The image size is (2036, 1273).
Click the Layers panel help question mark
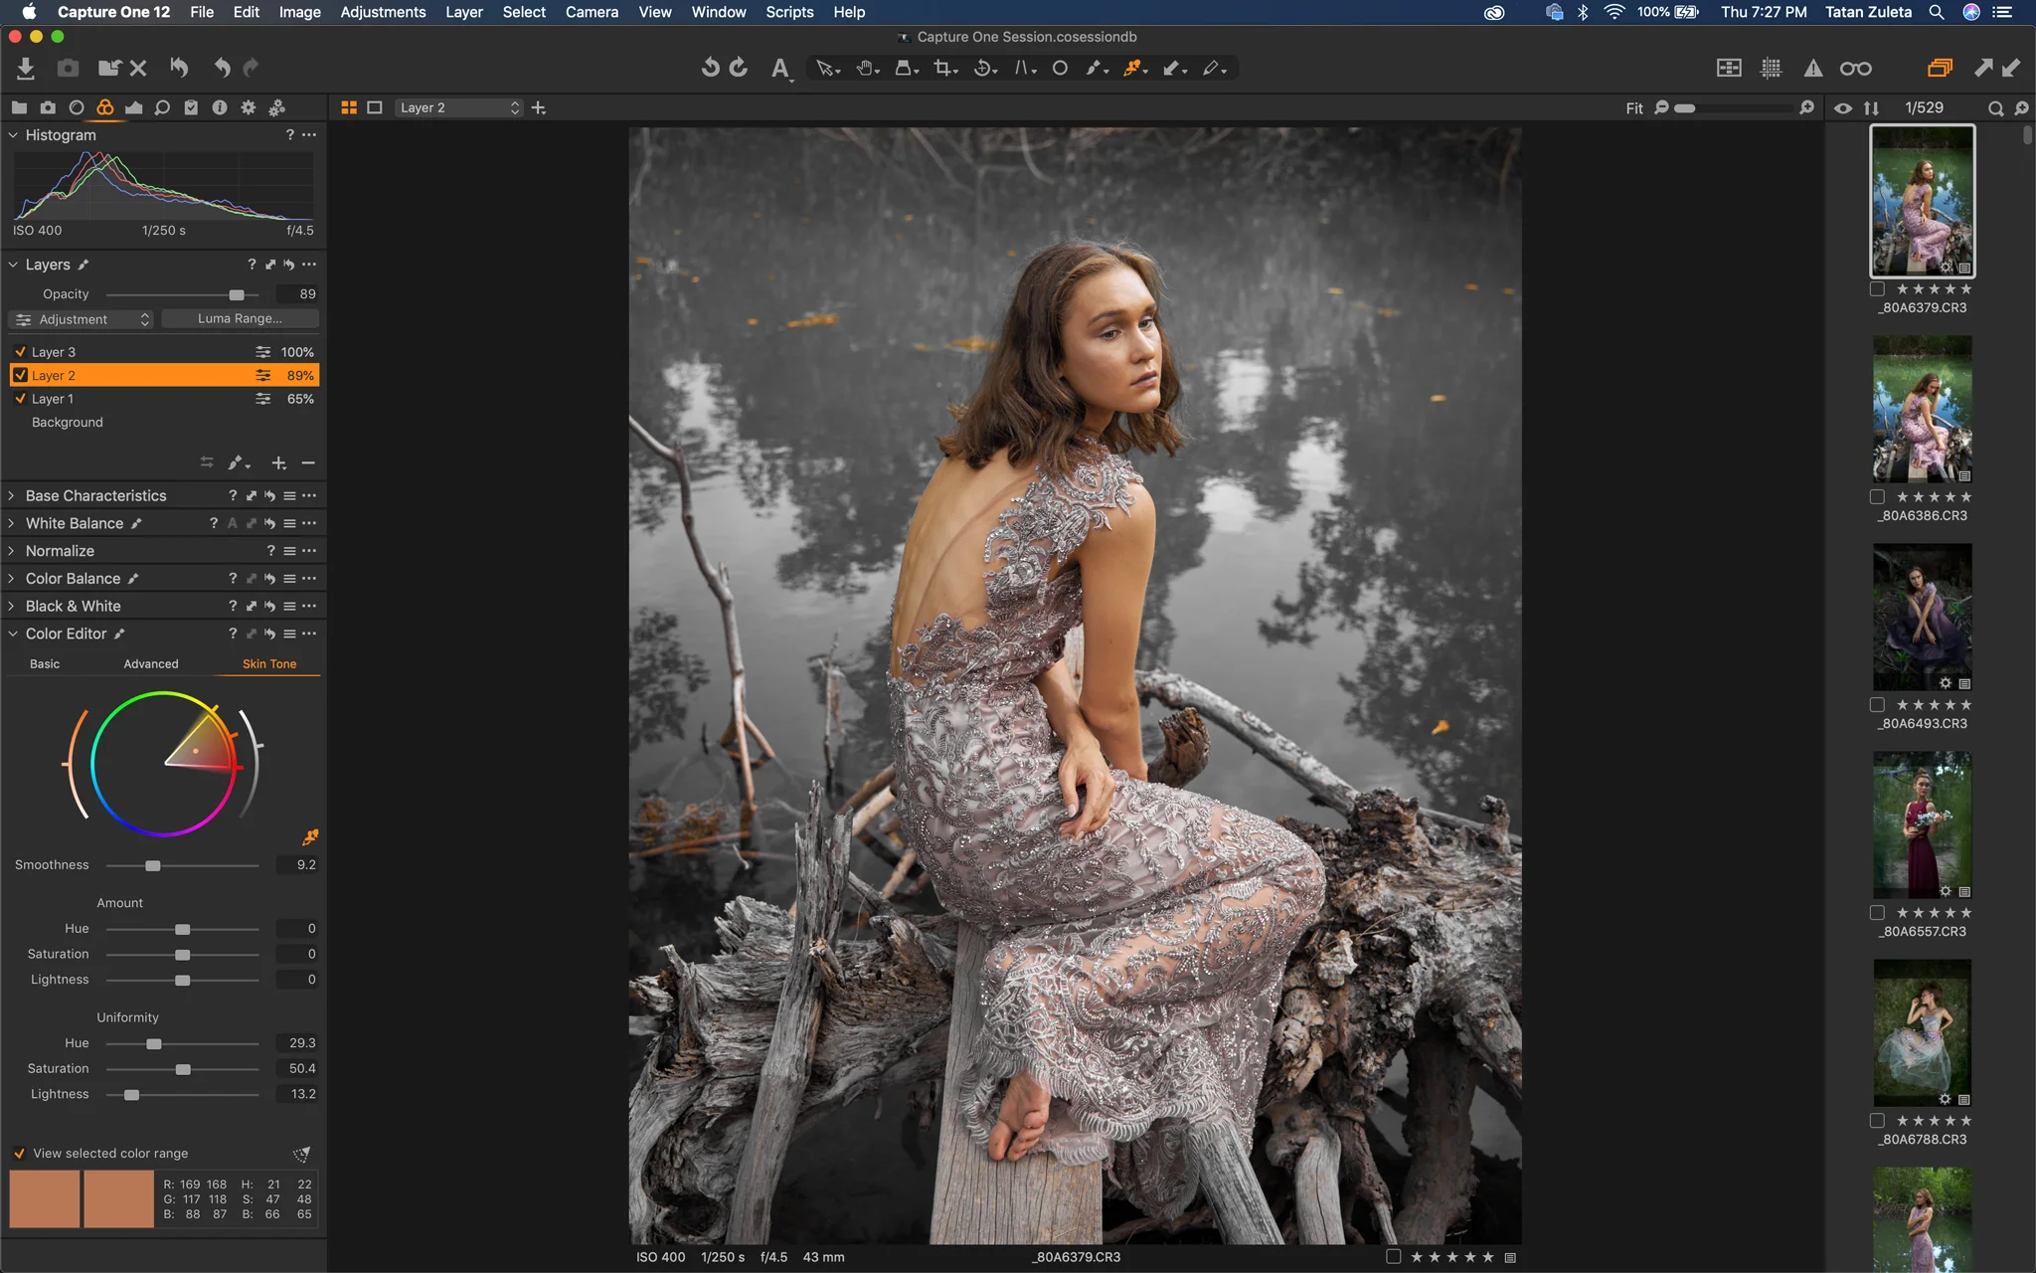(x=252, y=265)
